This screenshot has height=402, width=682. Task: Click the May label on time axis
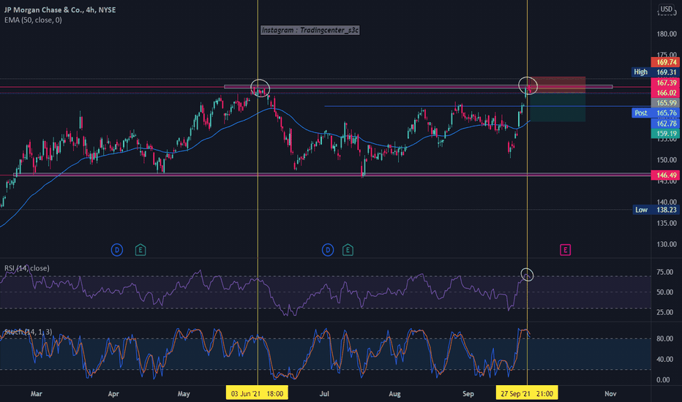(x=184, y=394)
